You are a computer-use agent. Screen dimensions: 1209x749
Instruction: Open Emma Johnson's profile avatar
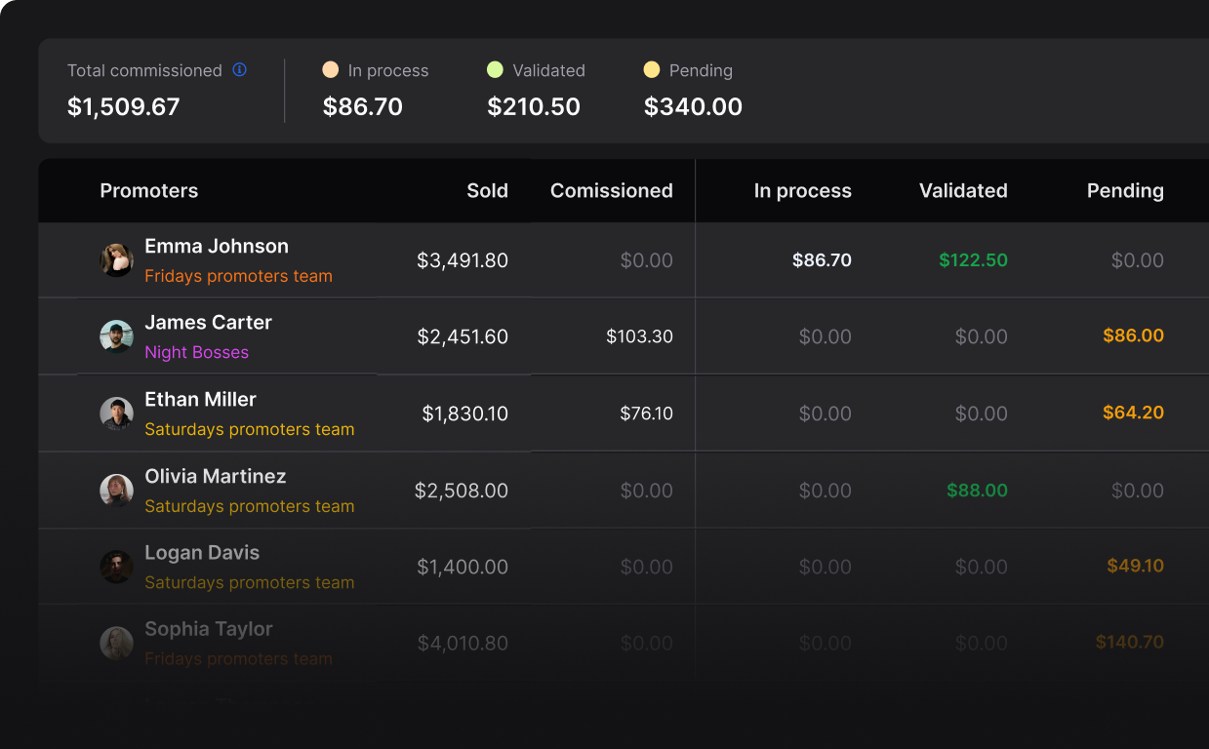[x=116, y=259]
